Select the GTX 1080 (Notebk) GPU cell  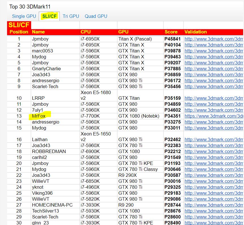pyautogui.click(x=140, y=116)
